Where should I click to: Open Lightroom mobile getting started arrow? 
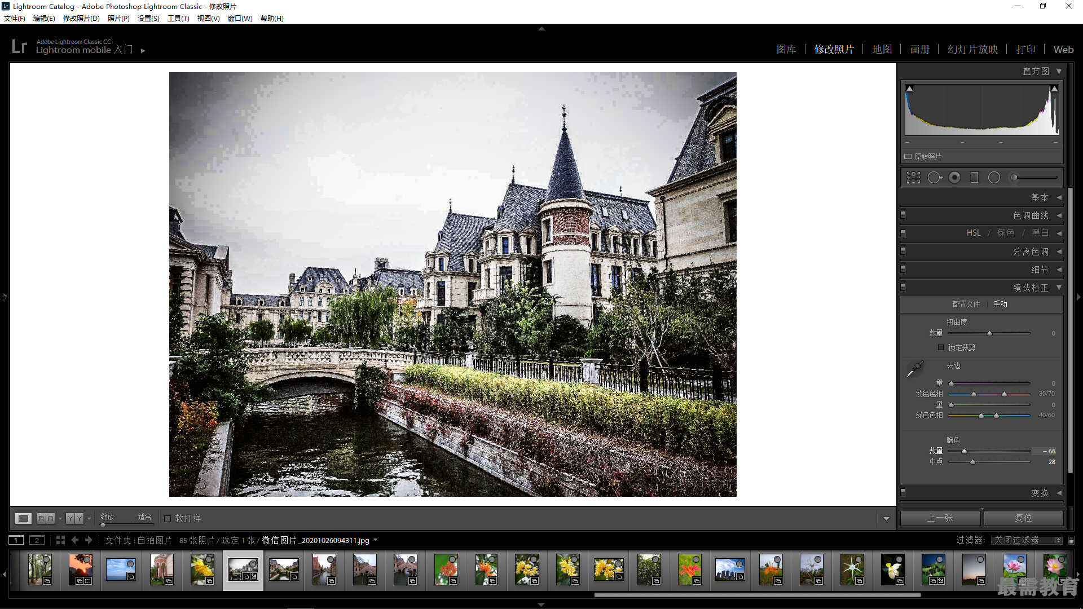143,51
